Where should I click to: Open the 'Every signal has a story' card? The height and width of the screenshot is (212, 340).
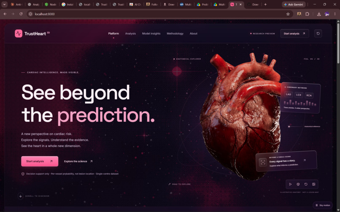(286, 162)
